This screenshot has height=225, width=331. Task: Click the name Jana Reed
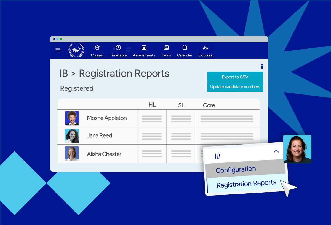click(99, 135)
